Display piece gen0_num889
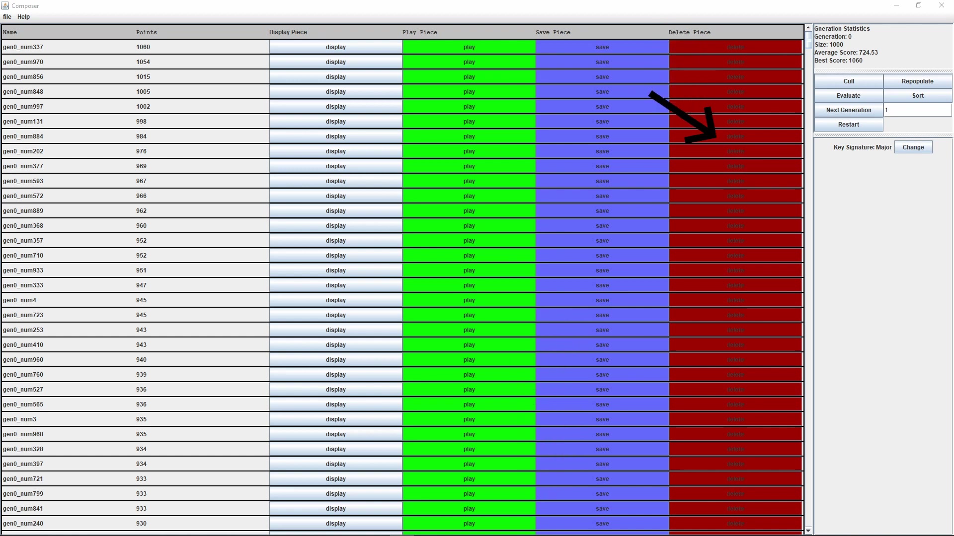 click(x=336, y=211)
